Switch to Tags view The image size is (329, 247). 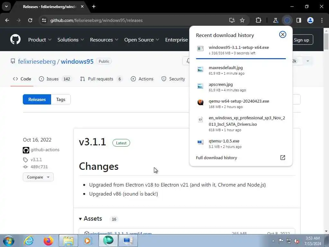pyautogui.click(x=61, y=99)
